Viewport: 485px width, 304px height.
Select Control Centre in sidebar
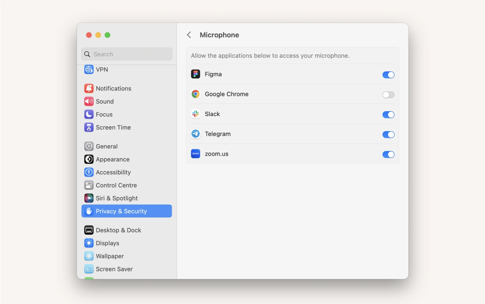pos(127,186)
